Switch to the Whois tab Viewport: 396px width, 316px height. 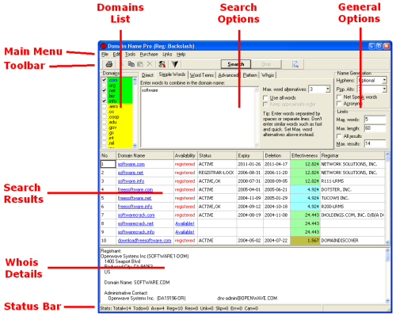tap(268, 75)
